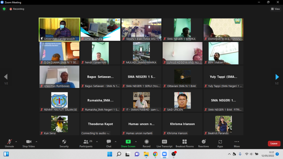Open the Teams Chat taskbar icon

(137, 154)
